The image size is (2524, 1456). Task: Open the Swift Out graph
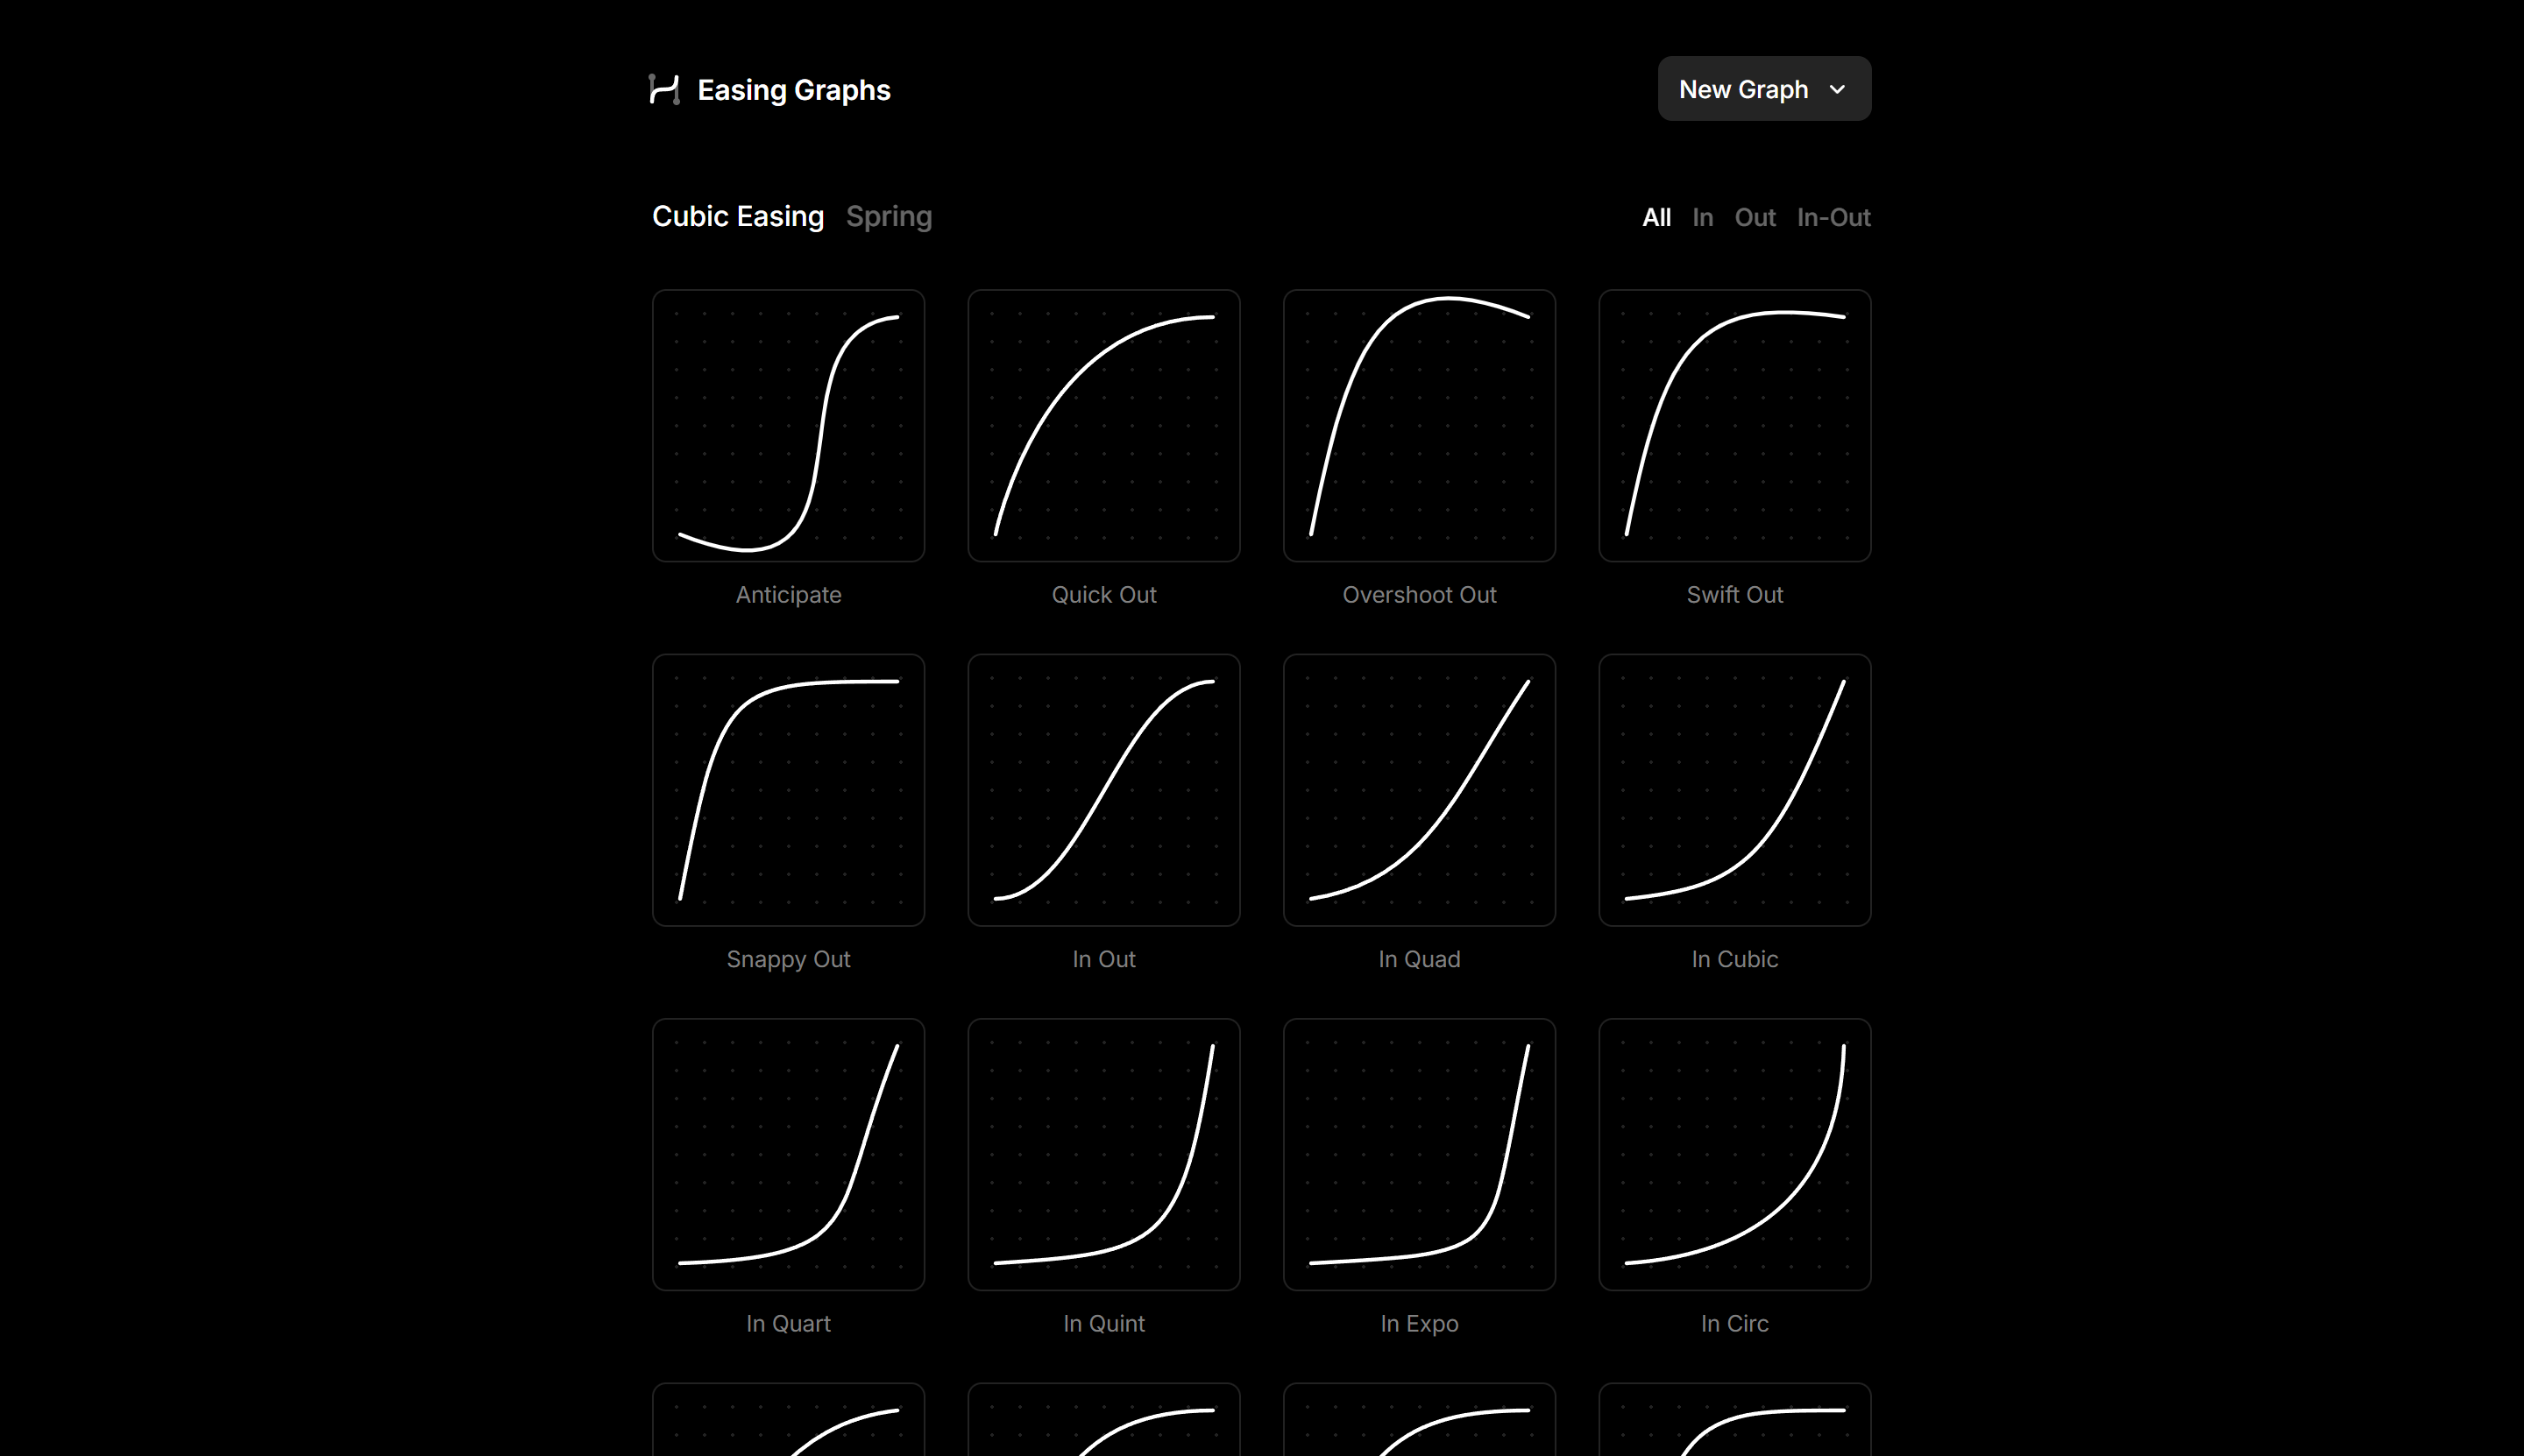(1733, 425)
